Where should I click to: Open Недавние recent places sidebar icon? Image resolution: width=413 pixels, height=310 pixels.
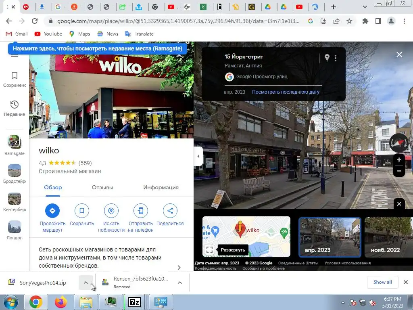point(15,108)
